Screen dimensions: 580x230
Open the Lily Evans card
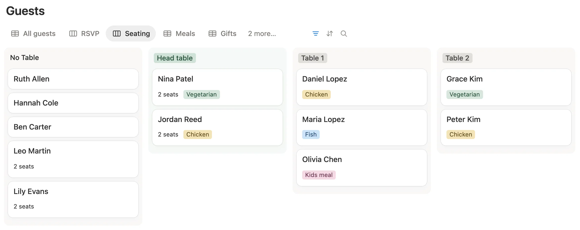click(x=73, y=199)
